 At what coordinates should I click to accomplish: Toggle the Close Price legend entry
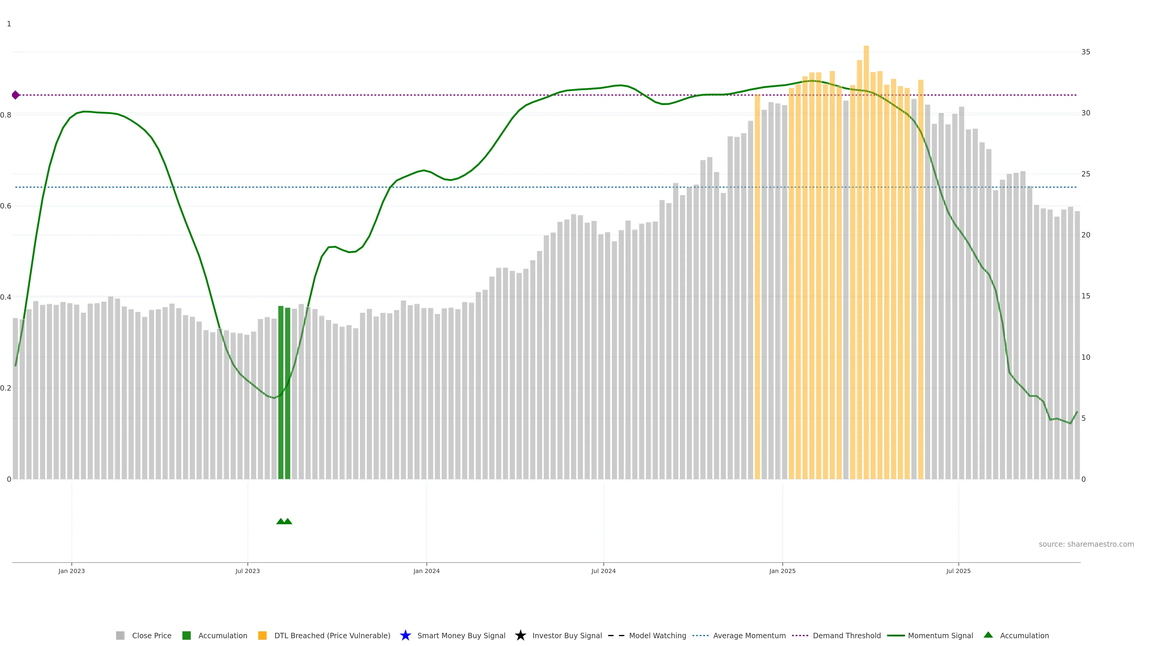pyautogui.click(x=151, y=635)
